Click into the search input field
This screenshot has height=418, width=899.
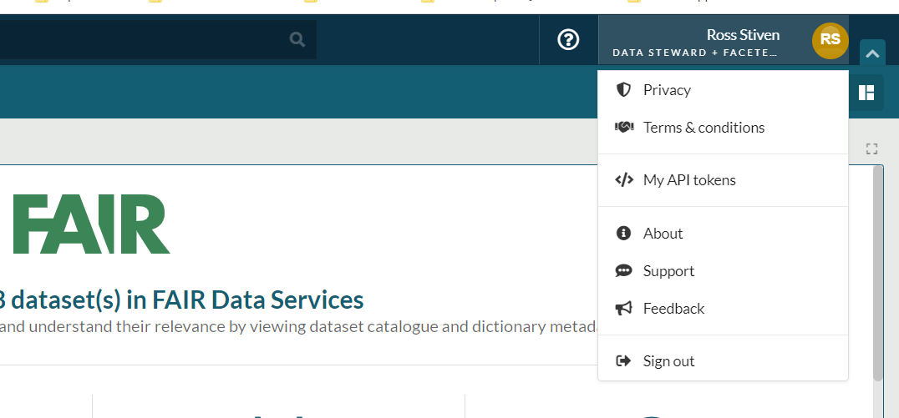tap(142, 39)
